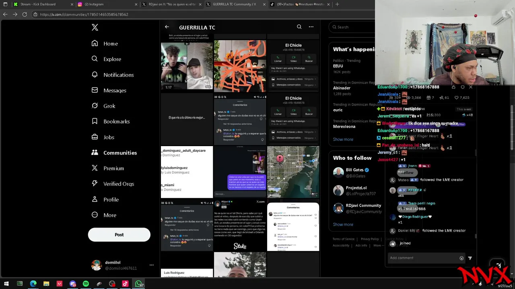Open Windows Start menu
This screenshot has height=289, width=515.
pos(6,284)
